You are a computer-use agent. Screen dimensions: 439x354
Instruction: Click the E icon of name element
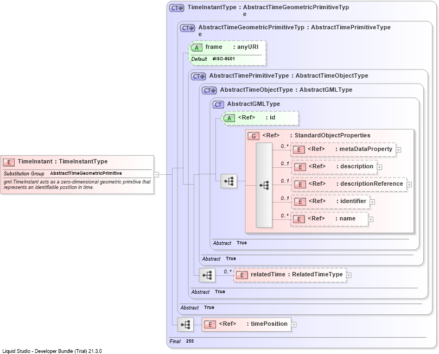pos(299,219)
